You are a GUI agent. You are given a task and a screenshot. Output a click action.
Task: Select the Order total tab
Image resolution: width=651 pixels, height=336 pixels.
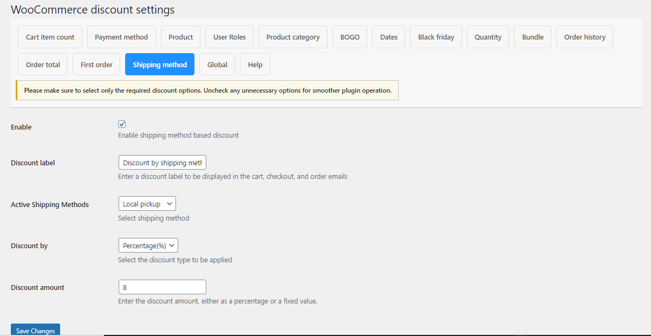point(42,64)
